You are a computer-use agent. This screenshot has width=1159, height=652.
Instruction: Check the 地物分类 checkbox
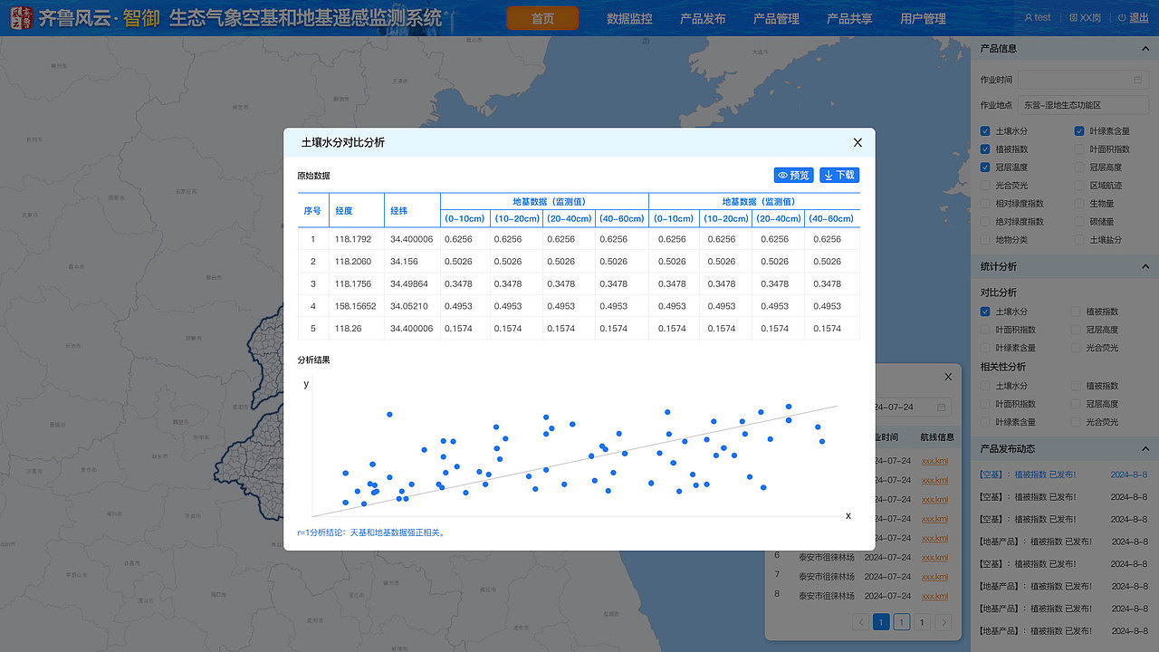coord(985,240)
